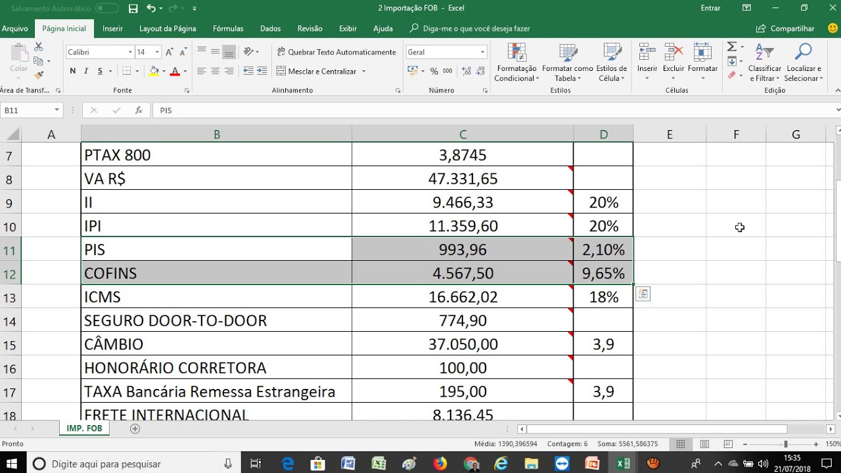841x473 pixels.
Task: Open the Inserir ribbon tab
Action: tap(112, 29)
